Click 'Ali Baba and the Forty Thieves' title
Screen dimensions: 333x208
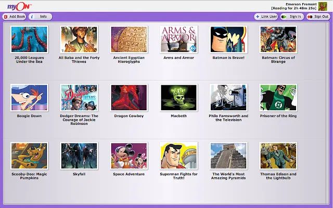[x=79, y=60]
